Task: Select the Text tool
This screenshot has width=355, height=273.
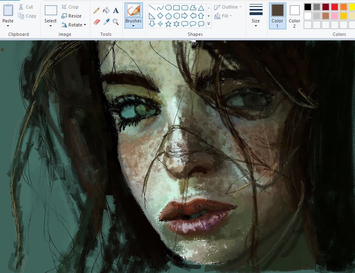Action: point(116,11)
